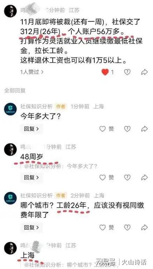The width and height of the screenshot is (153, 269).
Task: Share the '今年多大了?' reply
Action: coord(145,129)
